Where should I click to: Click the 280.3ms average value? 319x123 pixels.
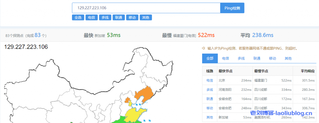click(x=308, y=90)
